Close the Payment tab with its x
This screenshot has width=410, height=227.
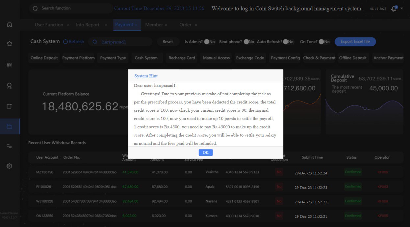(136, 25)
